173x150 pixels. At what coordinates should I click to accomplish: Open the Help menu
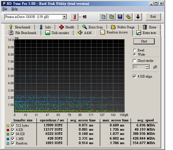pos(14,9)
